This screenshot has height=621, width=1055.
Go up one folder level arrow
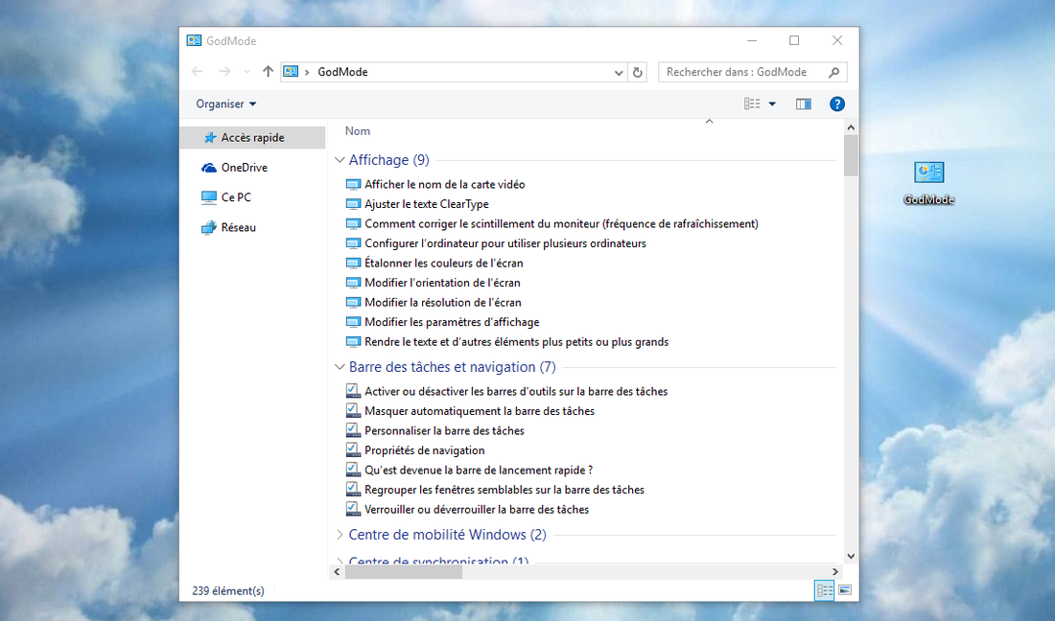268,71
